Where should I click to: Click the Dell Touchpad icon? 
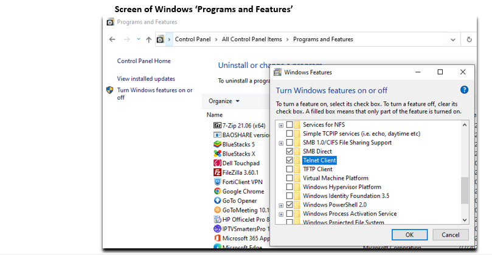pyautogui.click(x=217, y=163)
